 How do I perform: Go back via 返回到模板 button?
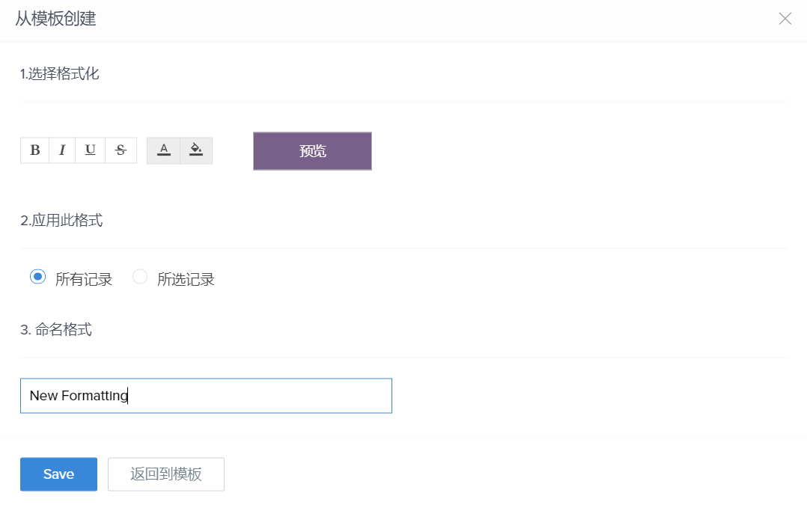pos(166,474)
